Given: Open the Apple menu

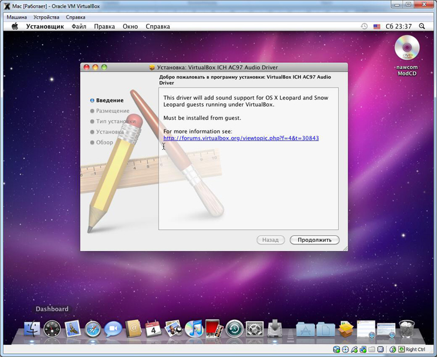Looking at the screenshot, I should 15,26.
